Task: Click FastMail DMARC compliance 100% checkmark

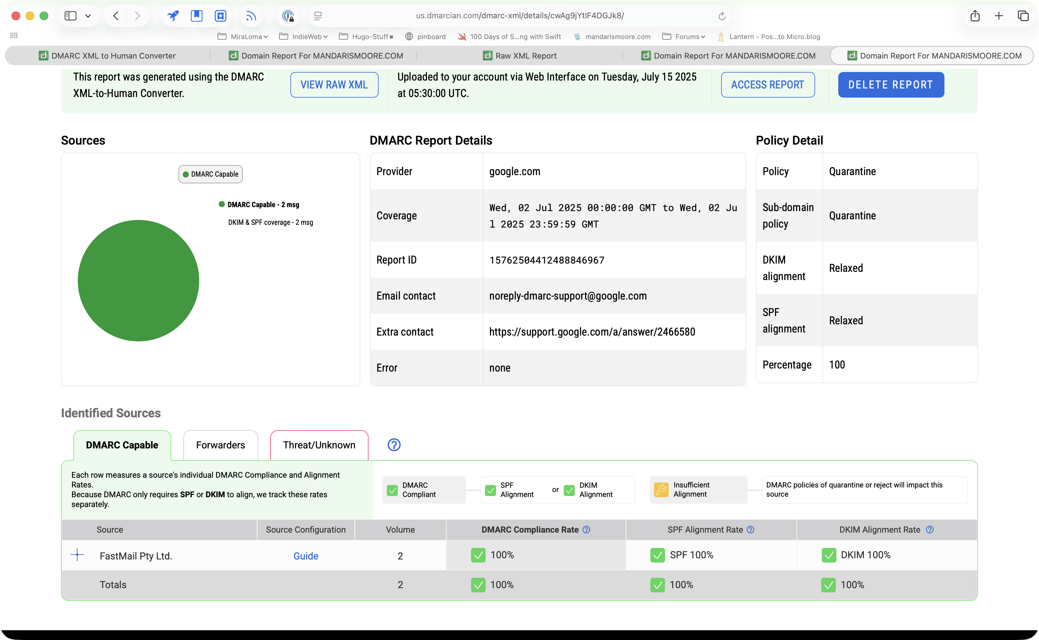Action: [478, 555]
